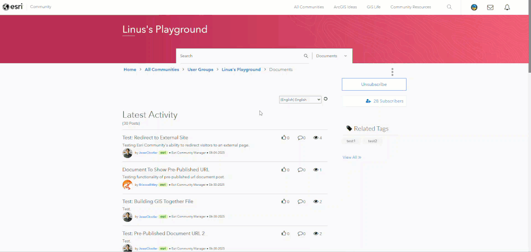Open All Communities menu
The width and height of the screenshot is (531, 252).
(x=309, y=7)
